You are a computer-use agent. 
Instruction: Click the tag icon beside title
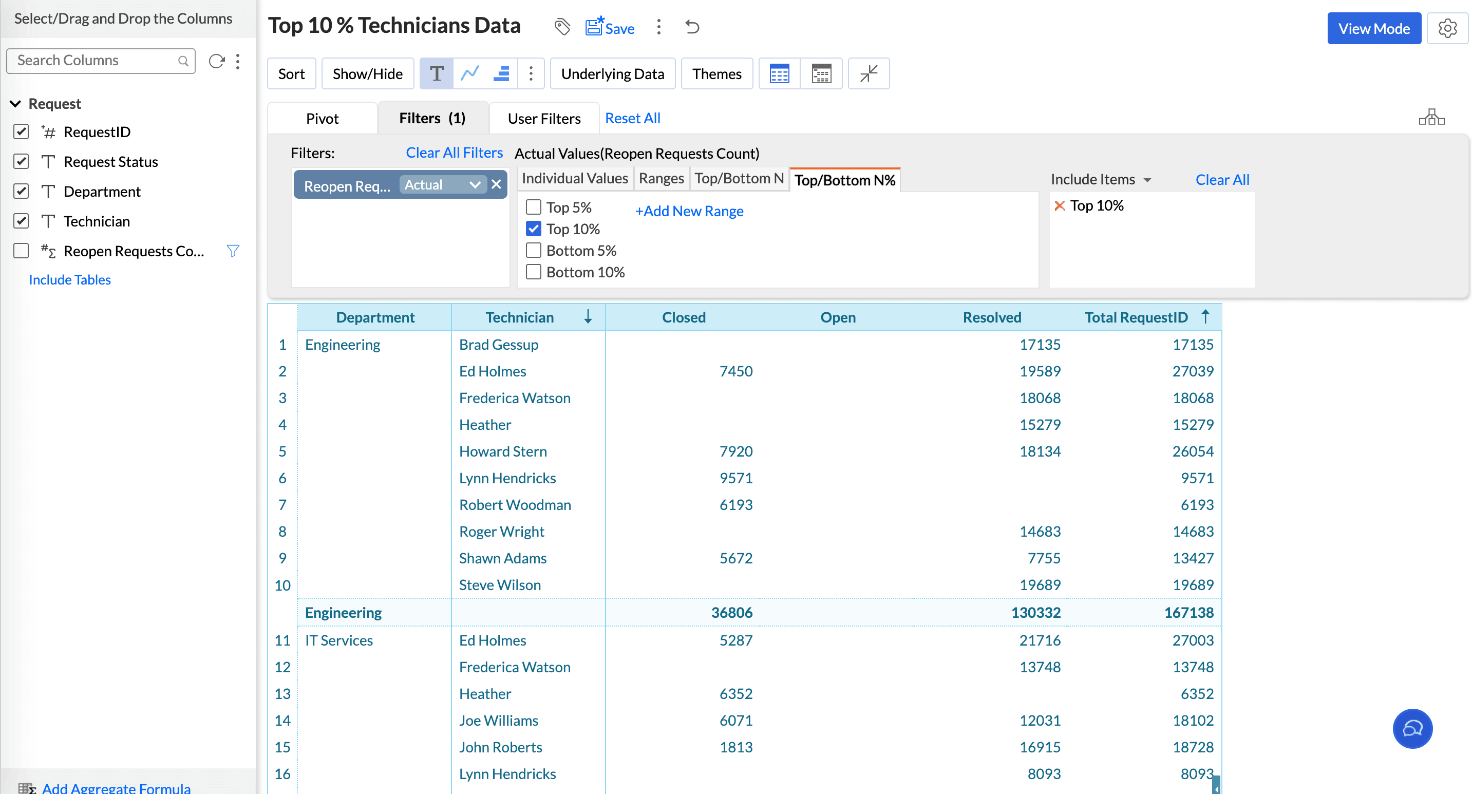coord(562,27)
